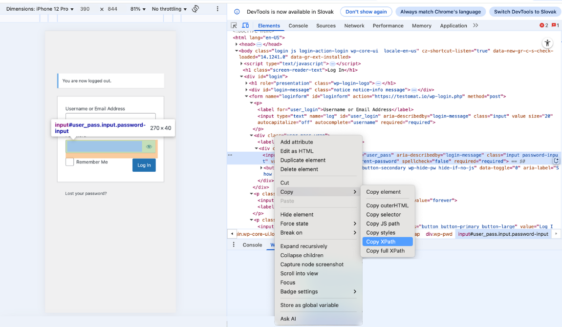Click the info icon beside the Slovak notification

tap(238, 12)
